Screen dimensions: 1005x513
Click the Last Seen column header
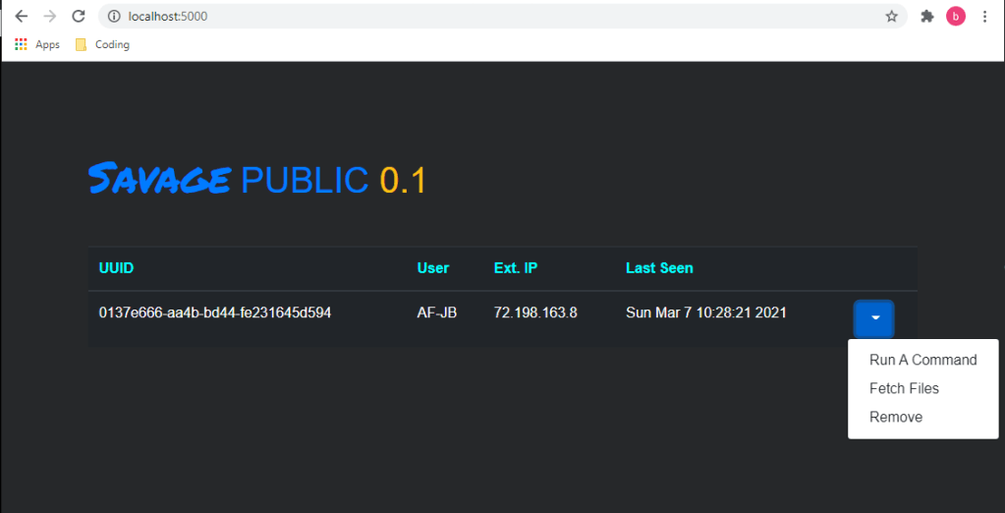click(659, 268)
